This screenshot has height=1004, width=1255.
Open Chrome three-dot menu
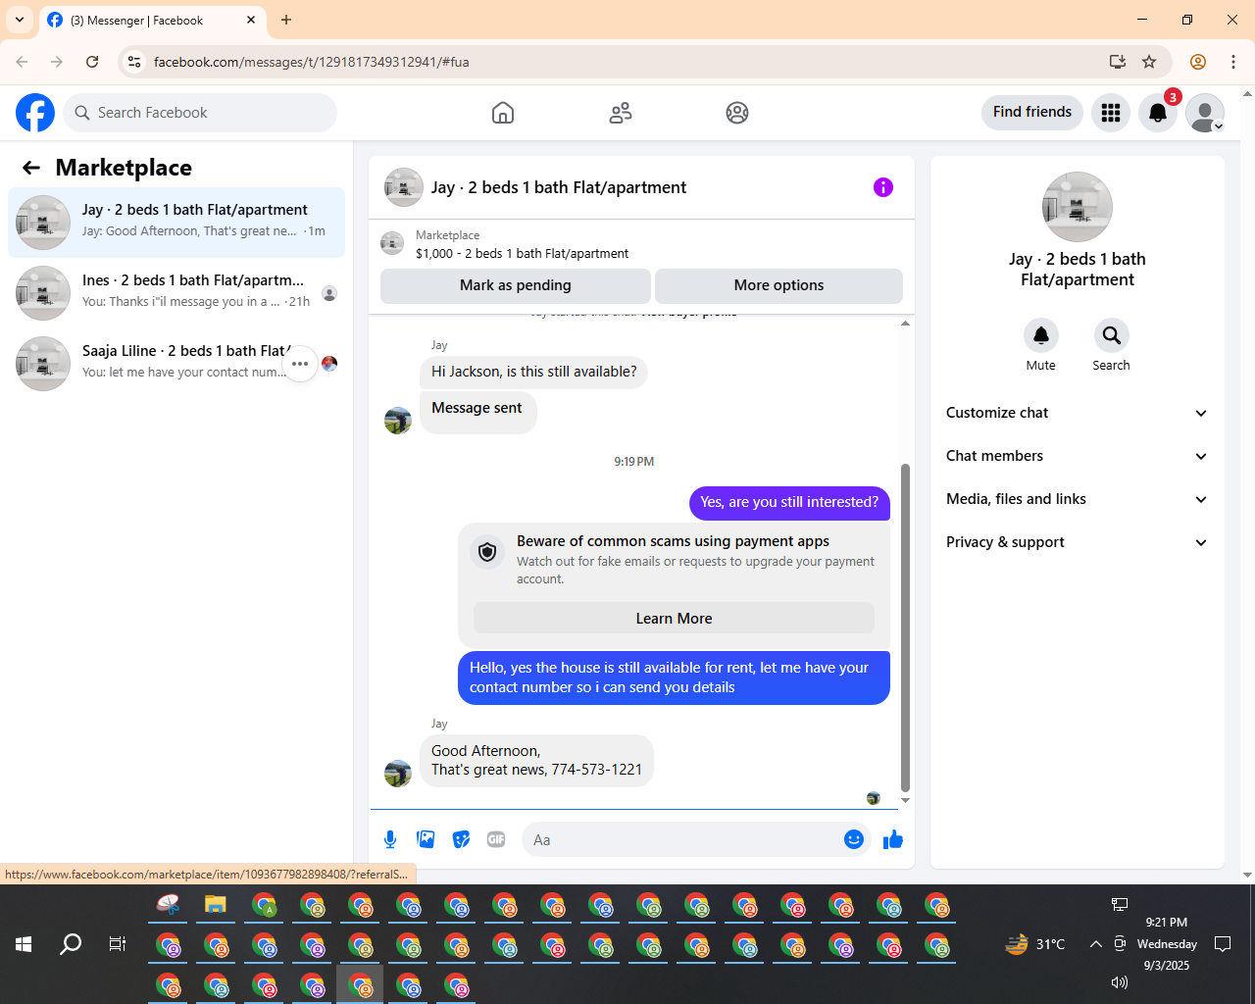[x=1233, y=62]
